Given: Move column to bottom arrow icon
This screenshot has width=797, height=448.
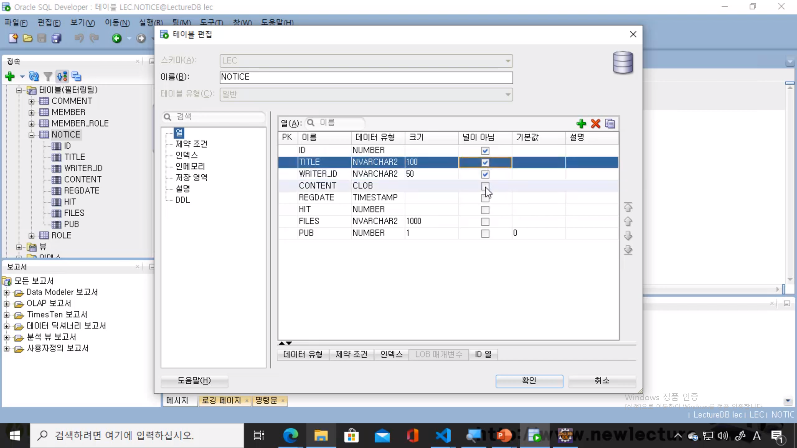Looking at the screenshot, I should pyautogui.click(x=628, y=250).
